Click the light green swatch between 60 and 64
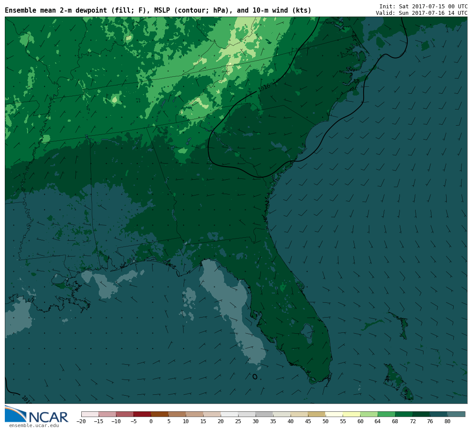The image size is (472, 431). coord(369,414)
